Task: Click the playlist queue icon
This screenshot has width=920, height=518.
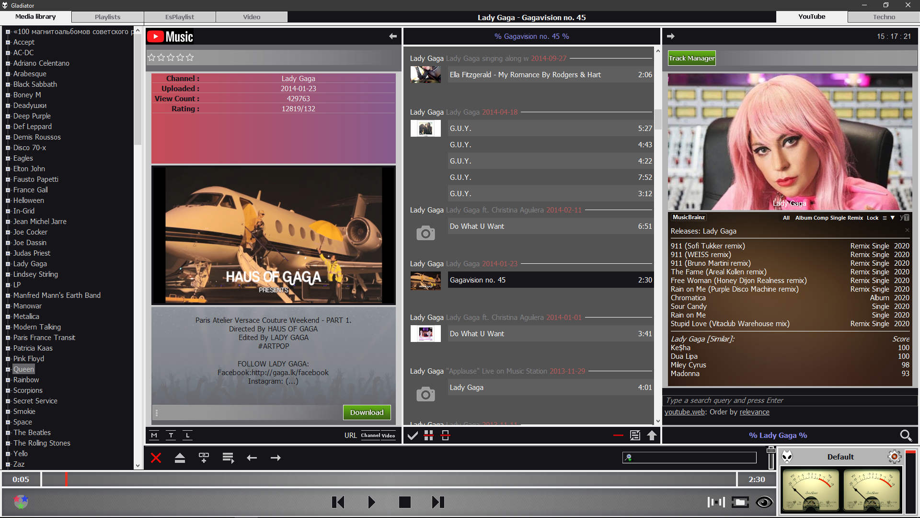Action: pos(228,458)
